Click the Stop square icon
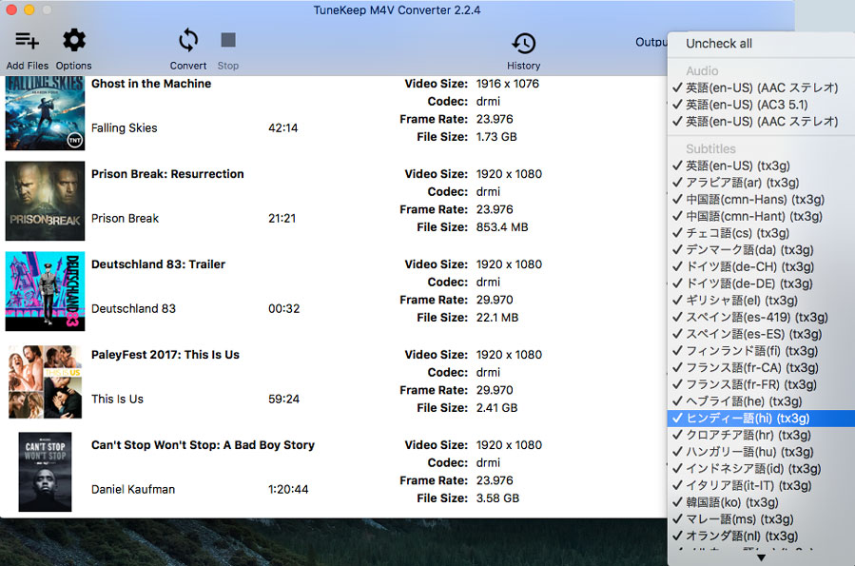 click(x=228, y=40)
